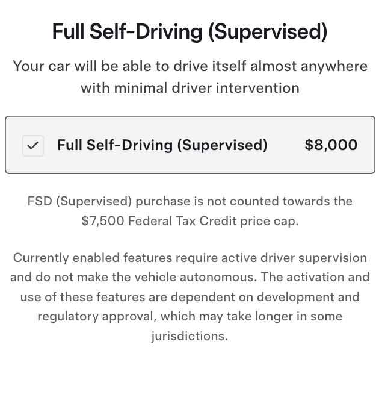The width and height of the screenshot is (379, 418).
Task: Uncheck the Full Self-Driving (Supervised) checkbox
Action: coord(33,145)
